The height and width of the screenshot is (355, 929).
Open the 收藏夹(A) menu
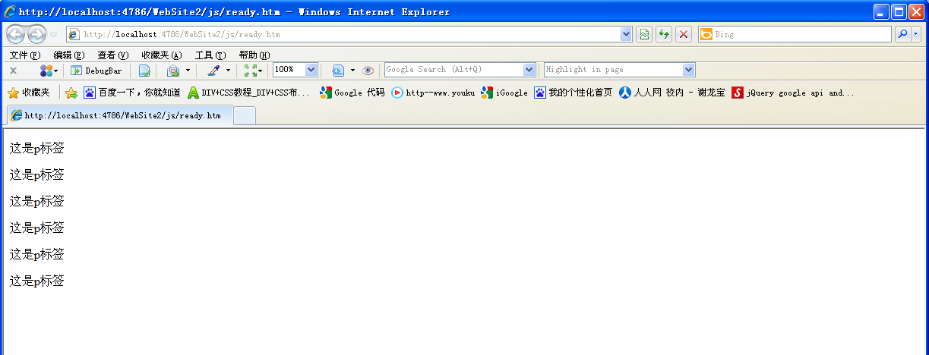point(162,55)
